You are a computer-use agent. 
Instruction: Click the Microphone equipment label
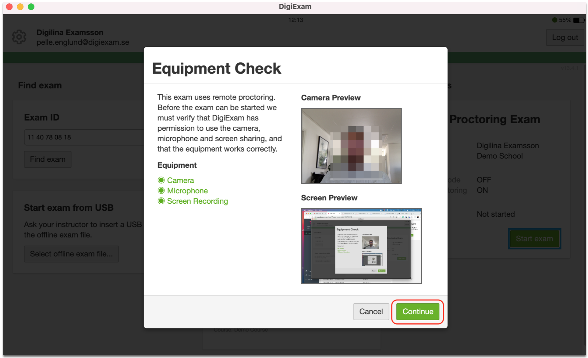[187, 191]
